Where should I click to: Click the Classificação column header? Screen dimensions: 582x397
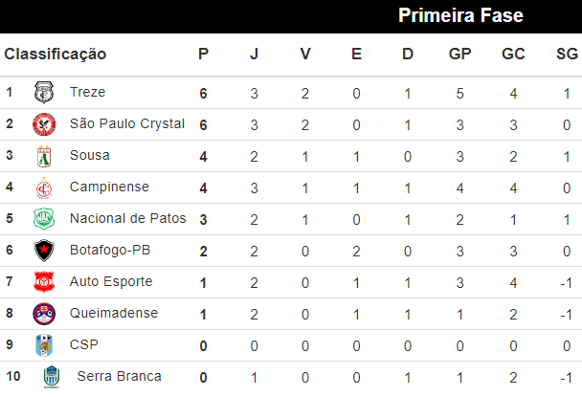56,54
